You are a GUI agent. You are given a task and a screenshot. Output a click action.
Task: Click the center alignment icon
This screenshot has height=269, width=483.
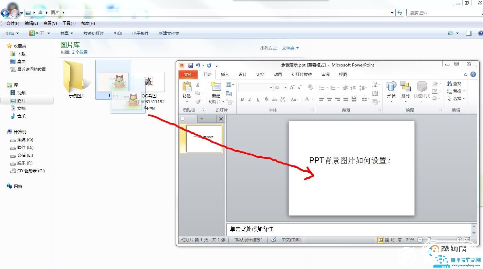330,99
